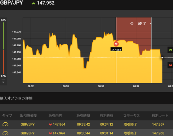Click the 147.950 price axis label

point(17,59)
